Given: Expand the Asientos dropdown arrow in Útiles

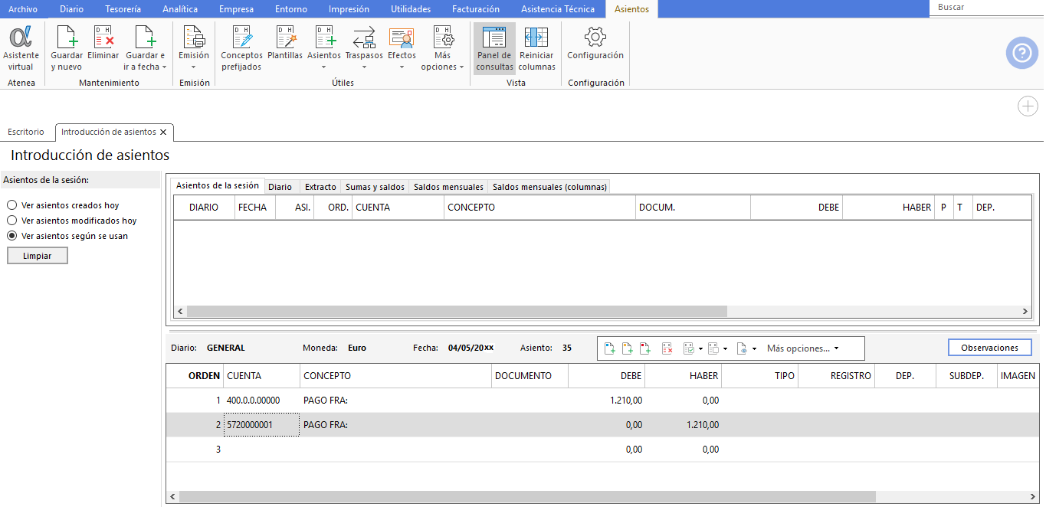Looking at the screenshot, I should click(324, 67).
